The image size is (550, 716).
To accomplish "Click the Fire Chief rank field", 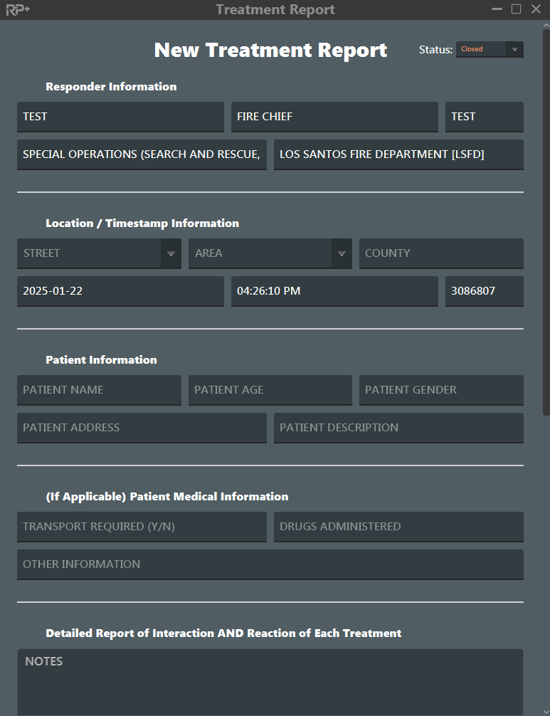I will point(334,117).
